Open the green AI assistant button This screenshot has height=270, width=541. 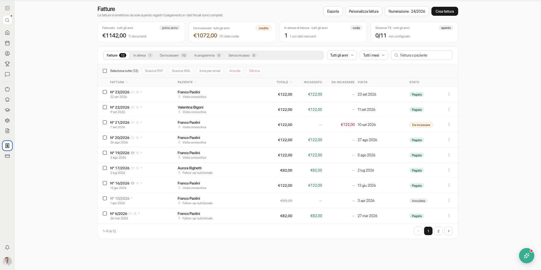(x=526, y=256)
